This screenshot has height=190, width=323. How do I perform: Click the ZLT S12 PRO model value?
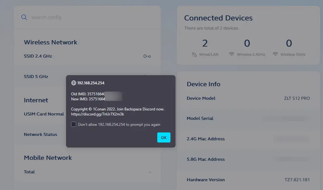pyautogui.click(x=297, y=98)
